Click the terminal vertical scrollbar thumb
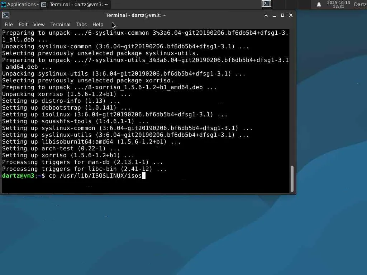The height and width of the screenshot is (275, 367). tap(292, 179)
